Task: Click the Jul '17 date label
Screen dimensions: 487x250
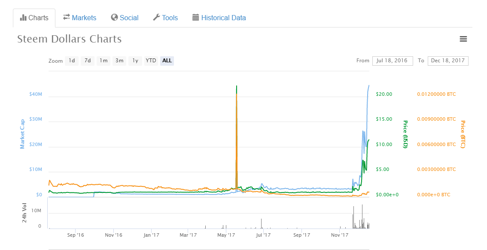Action: [x=263, y=235]
